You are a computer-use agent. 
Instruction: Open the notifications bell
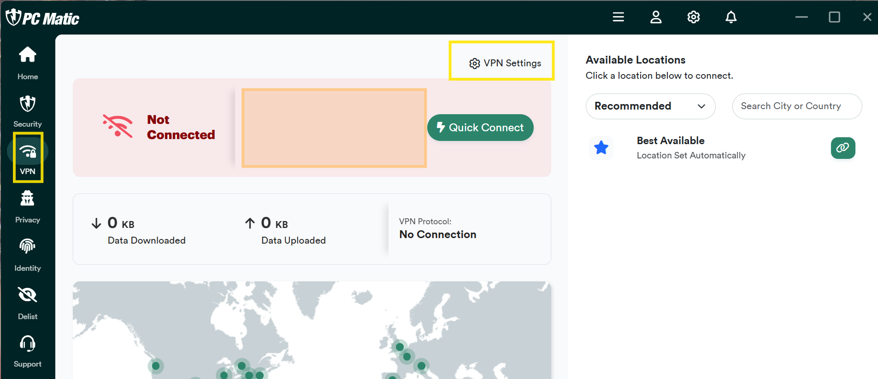[x=731, y=17]
